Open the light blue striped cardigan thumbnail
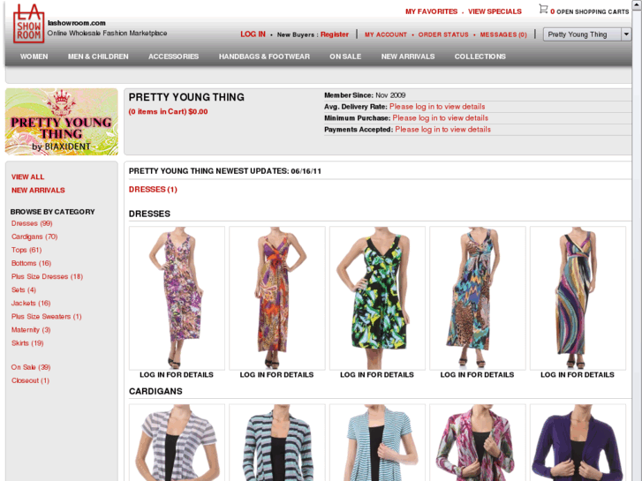 point(377,442)
